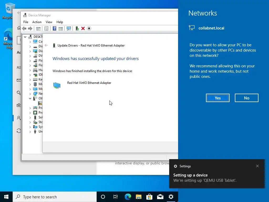
Task: Expand the Network adapters (Ne) node
Action: pos(30,94)
